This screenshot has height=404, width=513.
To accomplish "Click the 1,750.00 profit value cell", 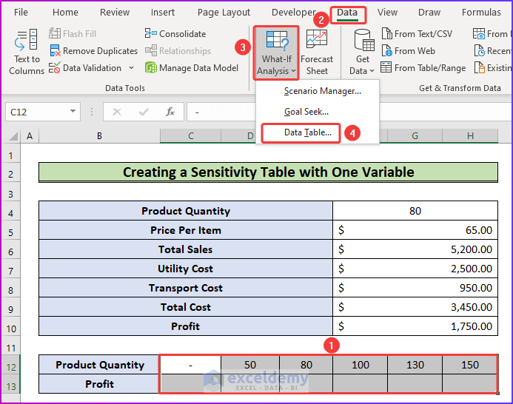I will point(415,326).
